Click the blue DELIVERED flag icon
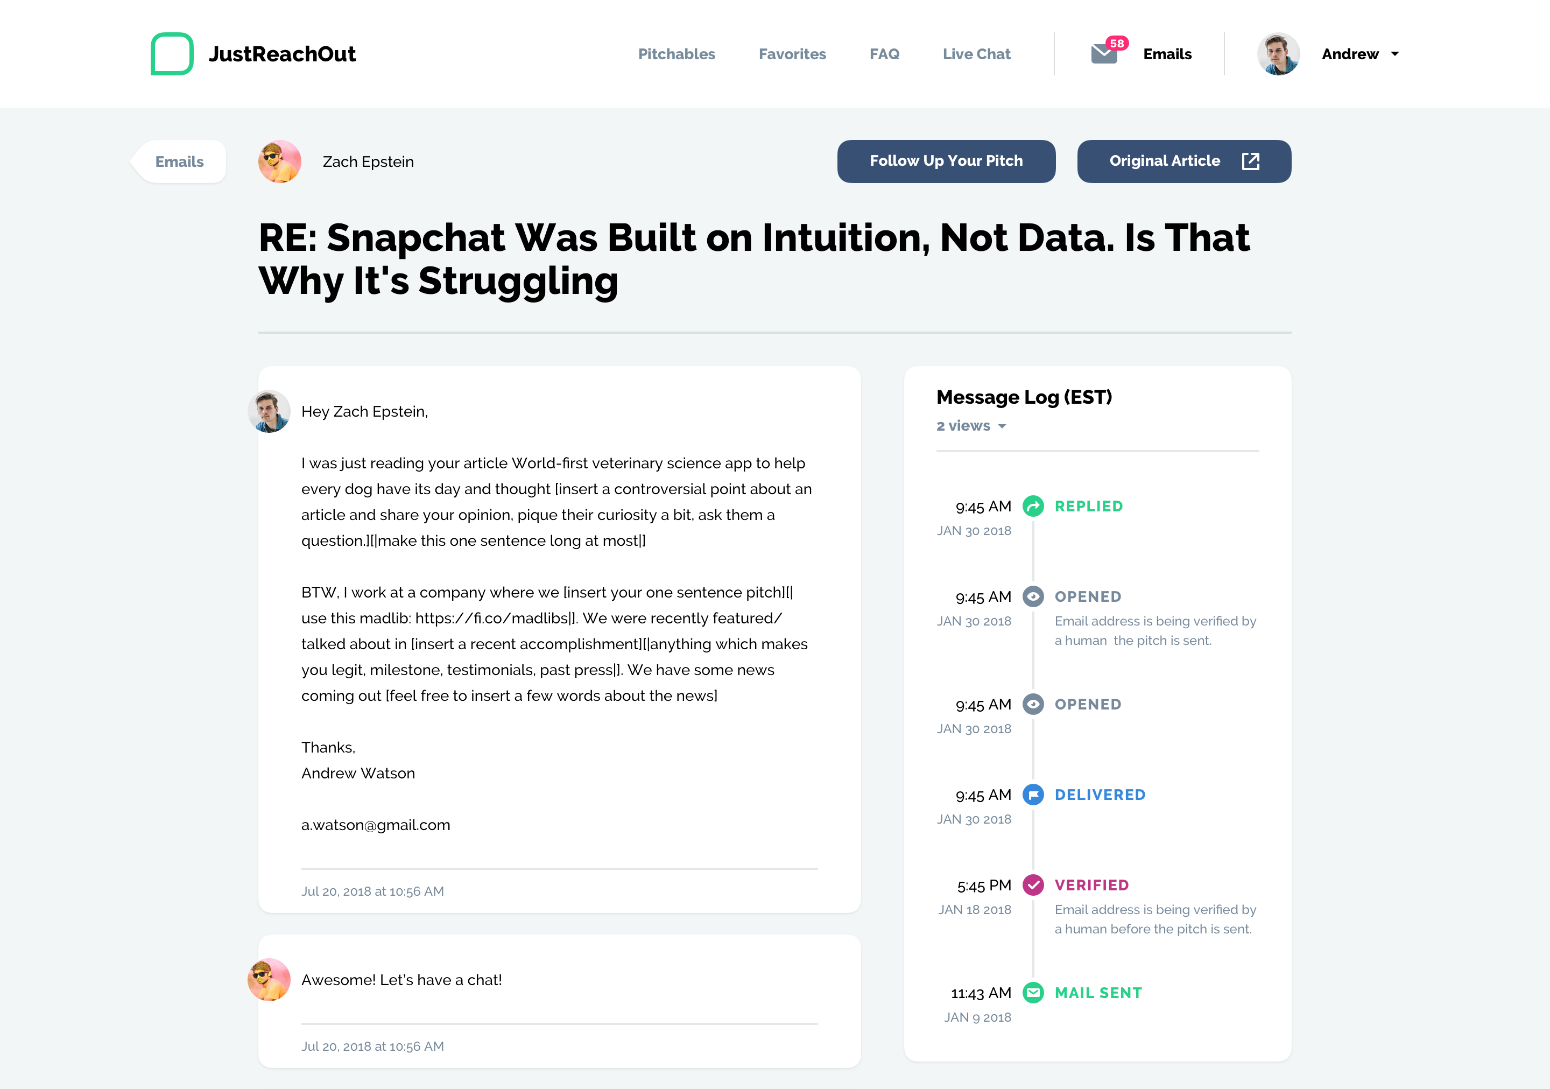Screen dimensions: 1550x1089 click(1033, 795)
